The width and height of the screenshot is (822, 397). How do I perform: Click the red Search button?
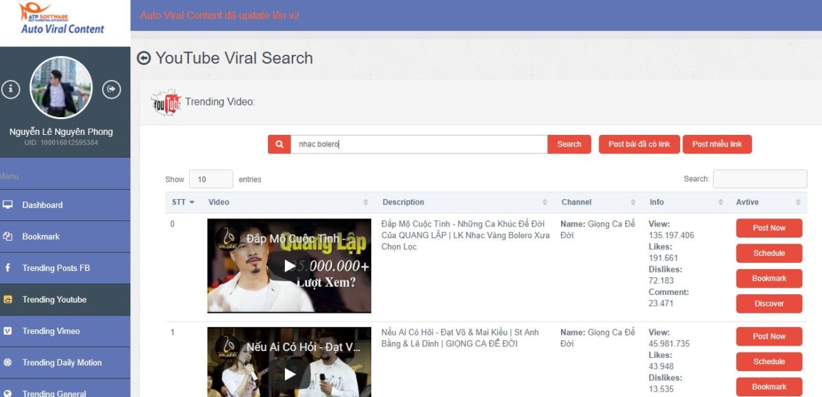569,144
